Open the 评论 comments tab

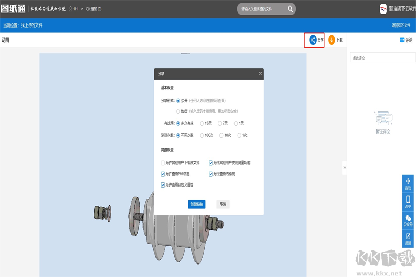tap(406, 40)
